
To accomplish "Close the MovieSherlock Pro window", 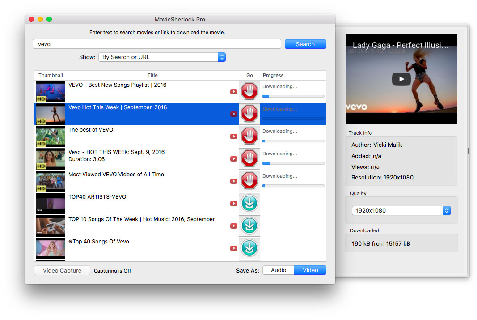I will point(31,19).
